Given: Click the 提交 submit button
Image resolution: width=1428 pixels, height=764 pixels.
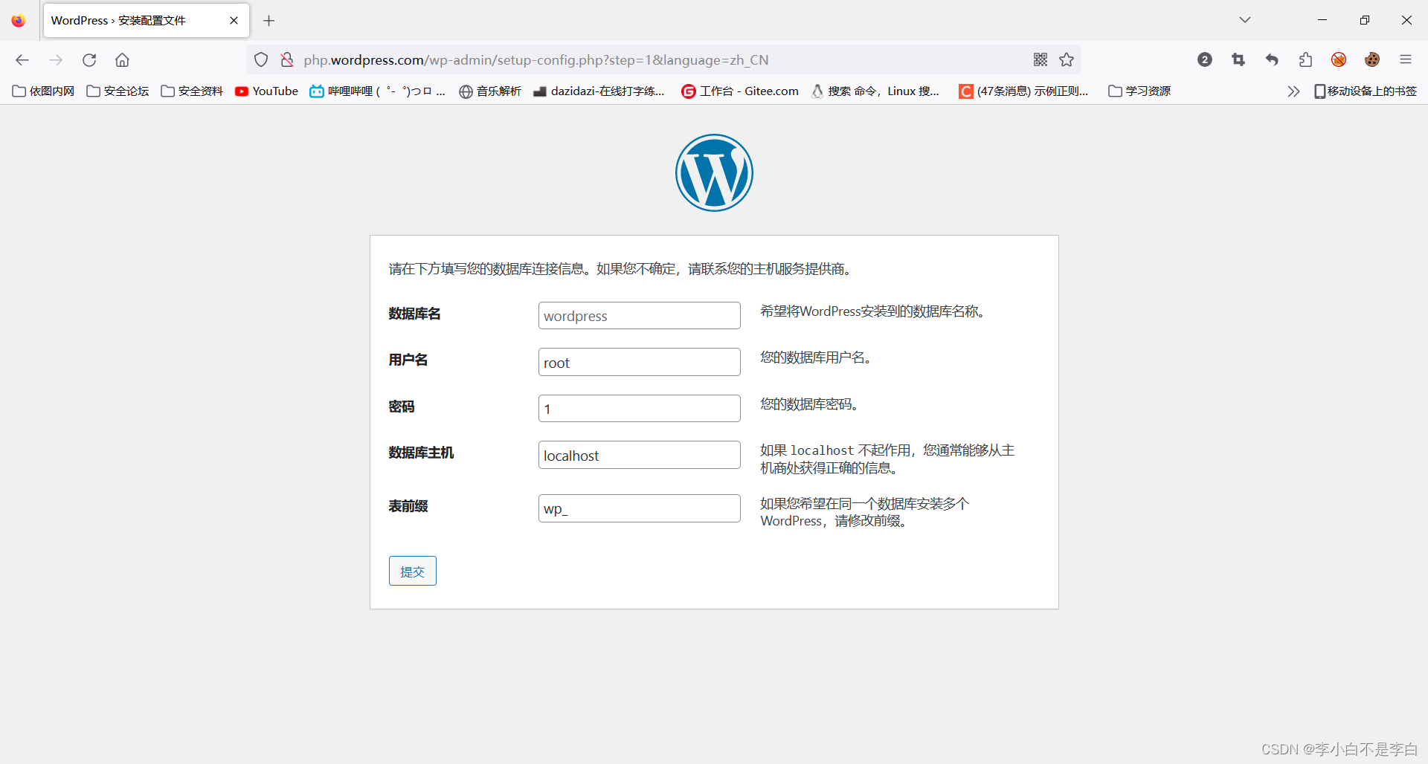Looking at the screenshot, I should pyautogui.click(x=412, y=571).
